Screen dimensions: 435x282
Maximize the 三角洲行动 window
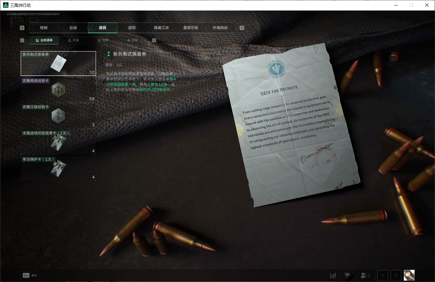[411, 5]
